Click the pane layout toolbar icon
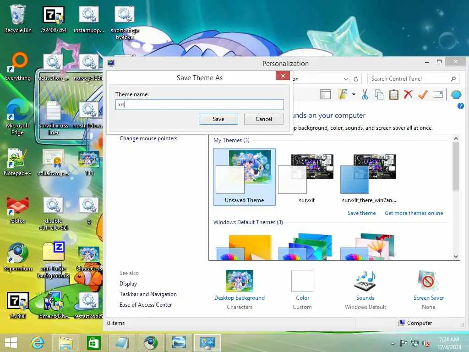 tap(326, 94)
